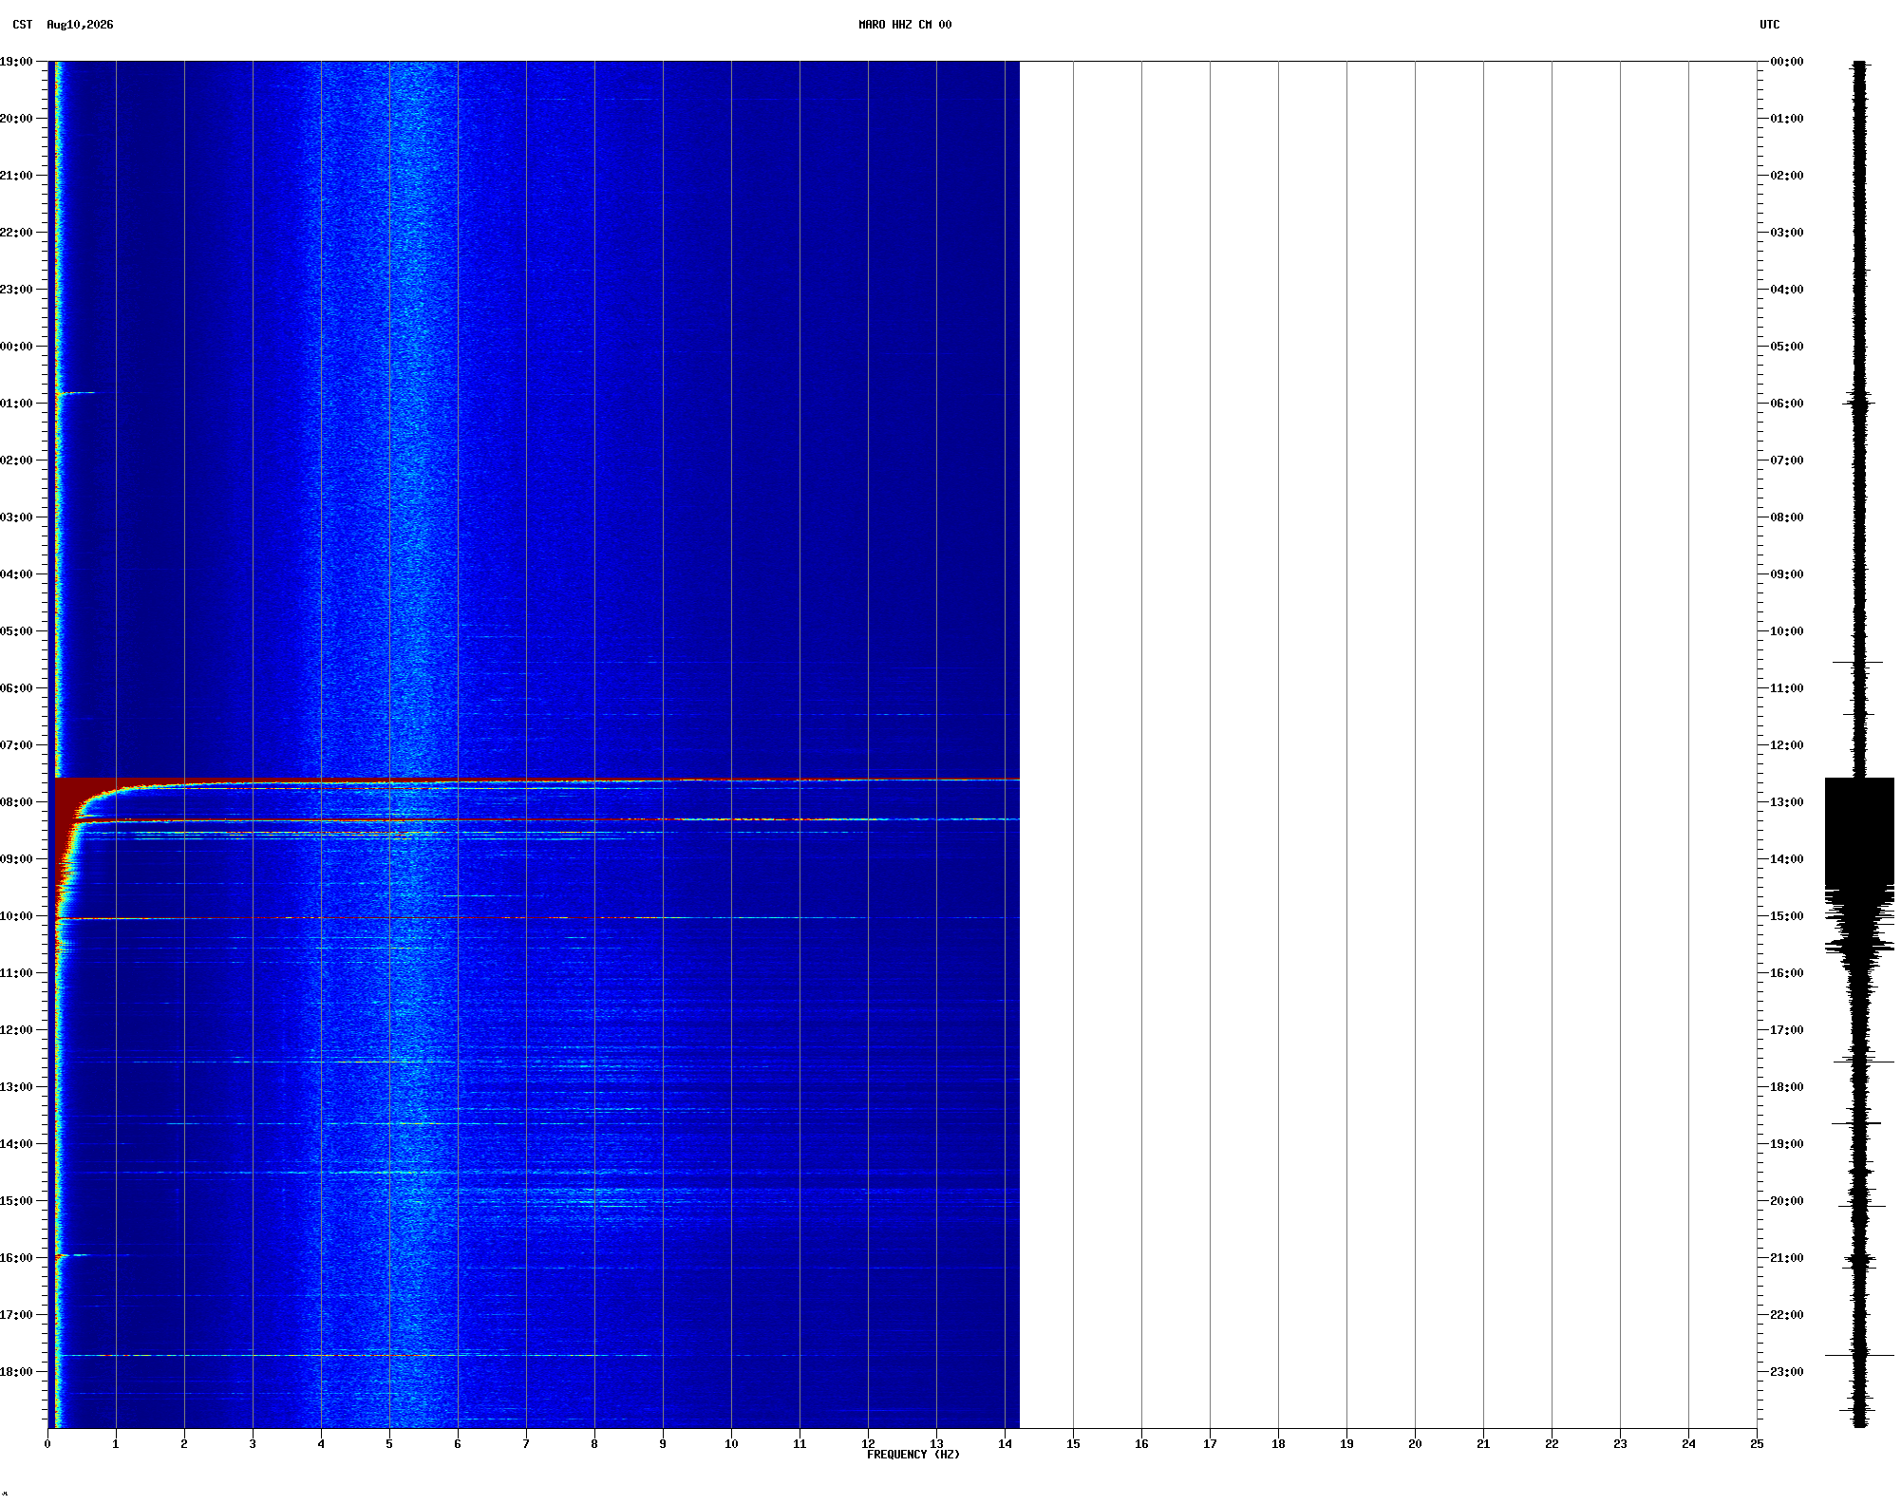Select the 20 Hz frequency tick label

pyautogui.click(x=1415, y=1444)
